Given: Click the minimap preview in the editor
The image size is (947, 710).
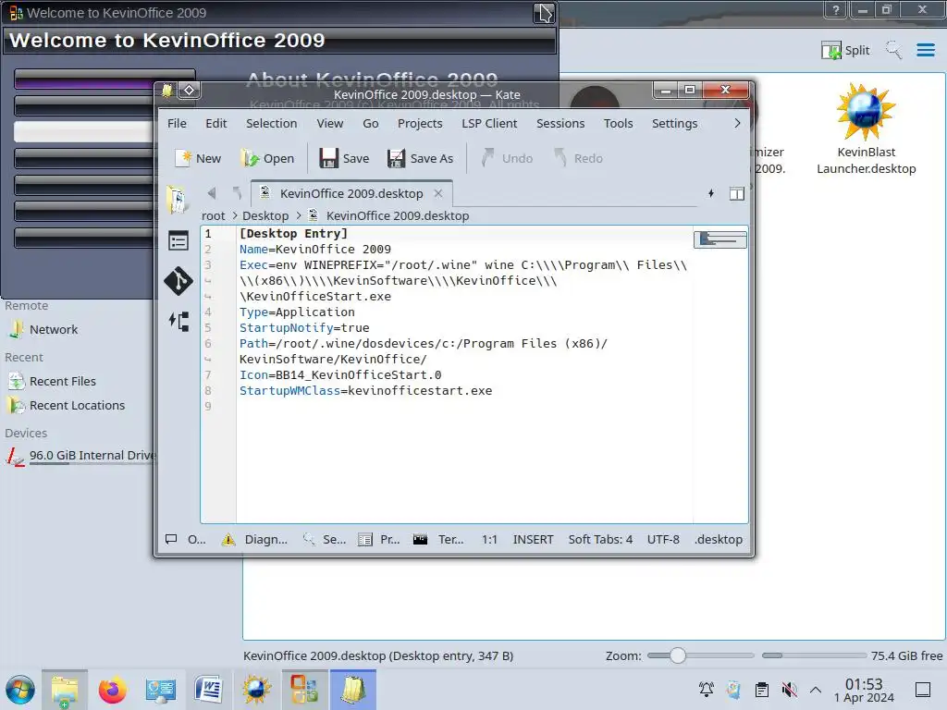Looking at the screenshot, I should 719,239.
